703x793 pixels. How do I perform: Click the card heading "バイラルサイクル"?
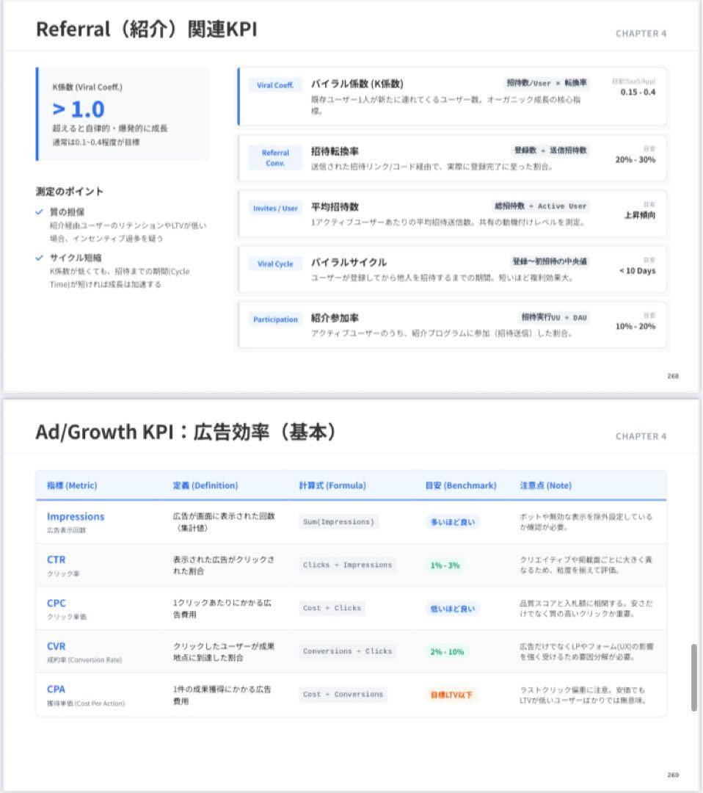pos(349,262)
